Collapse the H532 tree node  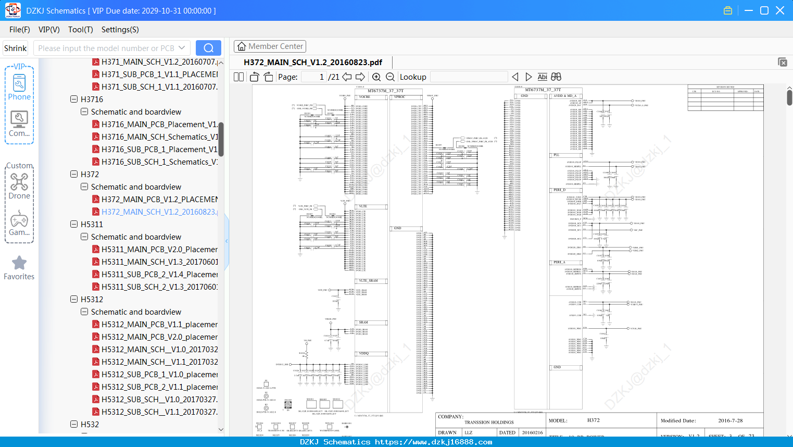click(74, 424)
